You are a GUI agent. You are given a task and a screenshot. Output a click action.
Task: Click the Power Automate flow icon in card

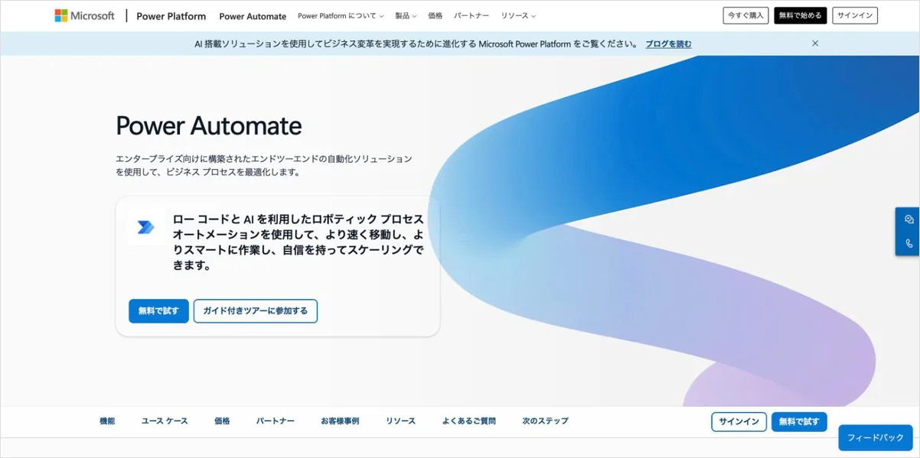click(145, 226)
